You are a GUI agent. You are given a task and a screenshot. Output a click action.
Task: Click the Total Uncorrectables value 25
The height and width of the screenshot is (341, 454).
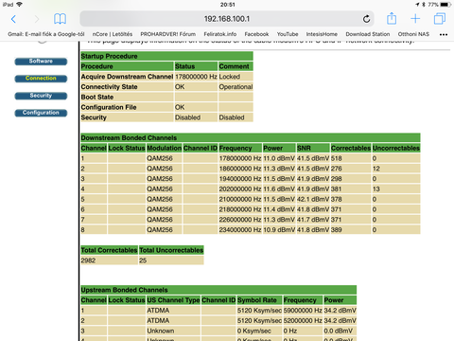click(171, 260)
